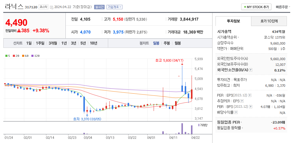Screen dimensions: 292x143
Task: Click the current price 4,490
Action: [16, 22]
